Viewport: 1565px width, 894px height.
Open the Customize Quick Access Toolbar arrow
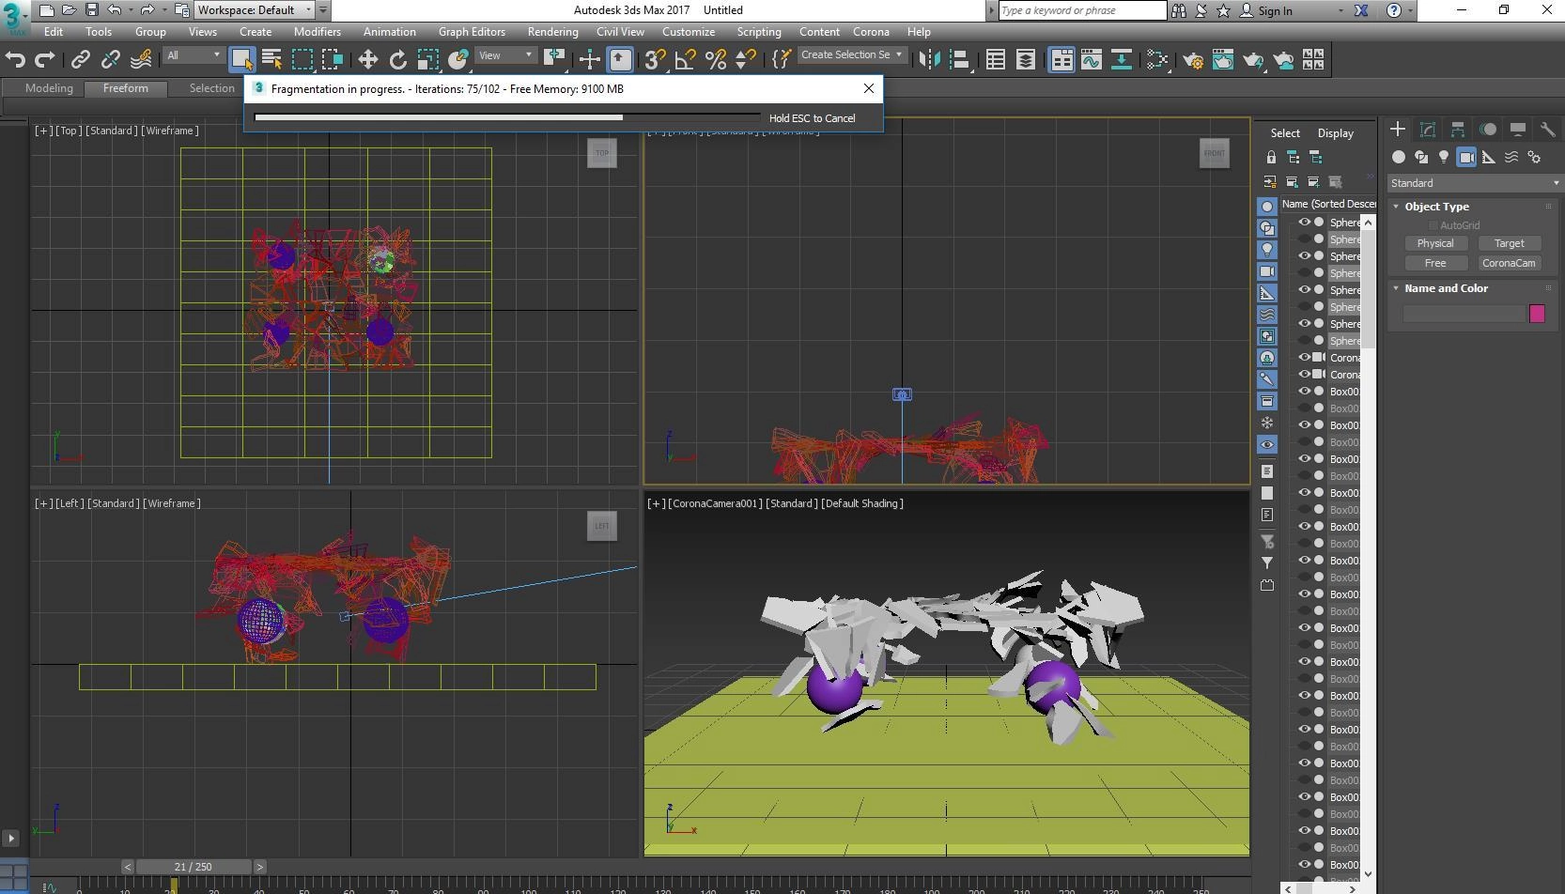click(x=322, y=10)
